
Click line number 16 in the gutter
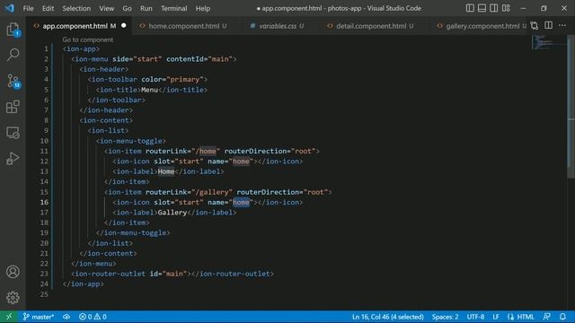(44, 202)
